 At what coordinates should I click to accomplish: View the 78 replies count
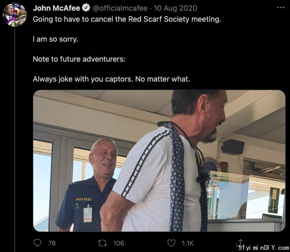52,243
